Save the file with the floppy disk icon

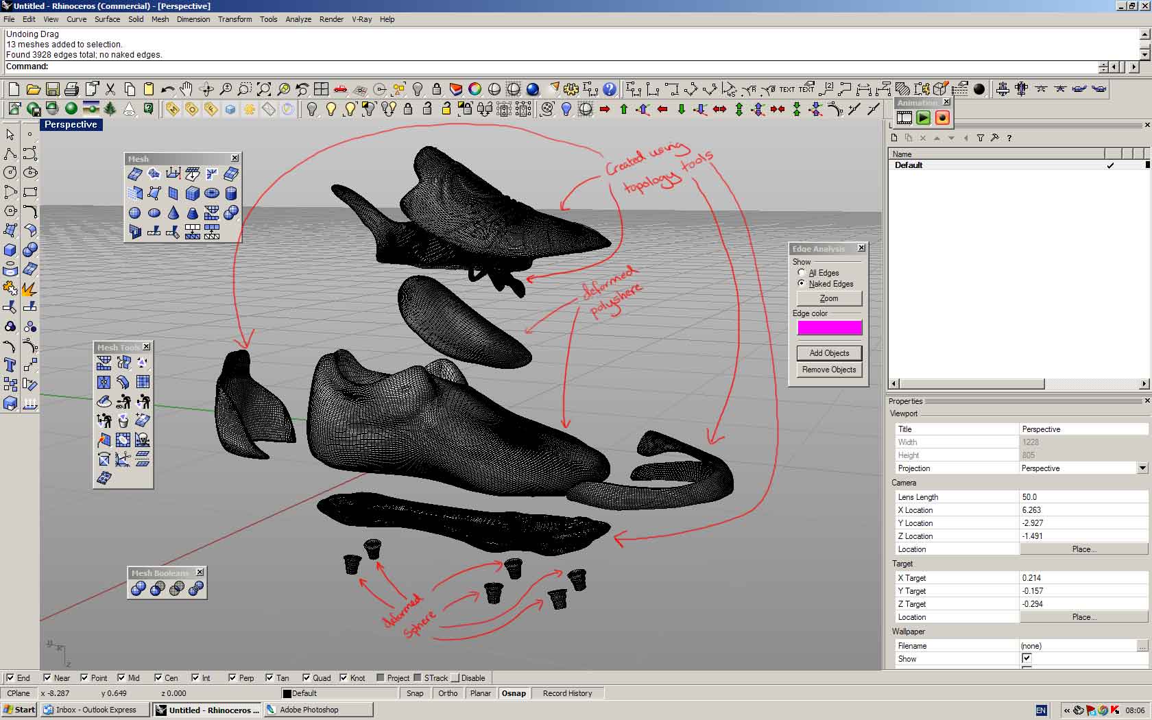[52, 89]
